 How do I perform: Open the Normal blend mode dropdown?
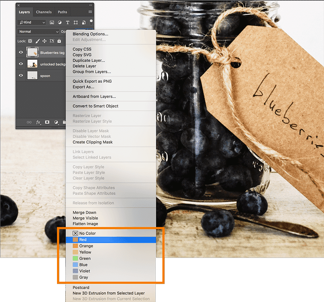38,32
